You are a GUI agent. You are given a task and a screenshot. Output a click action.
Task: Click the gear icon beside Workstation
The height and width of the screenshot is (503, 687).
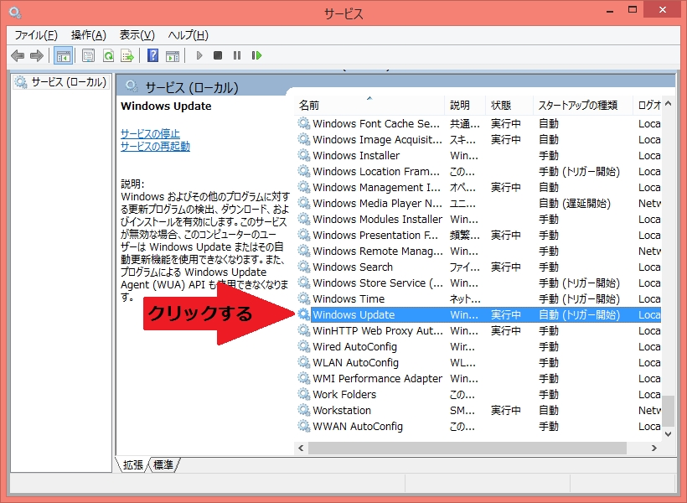click(x=303, y=410)
